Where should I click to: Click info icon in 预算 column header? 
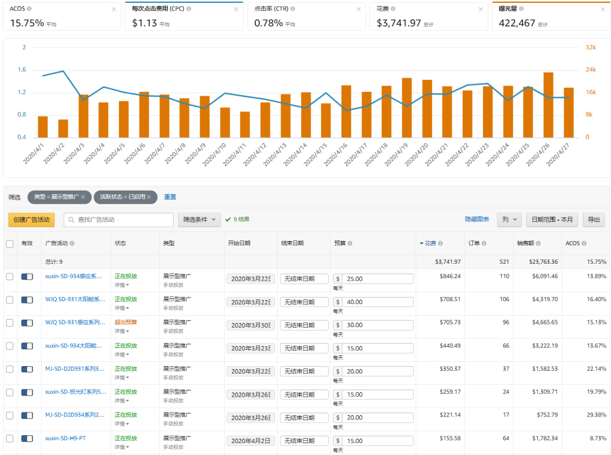coord(350,243)
